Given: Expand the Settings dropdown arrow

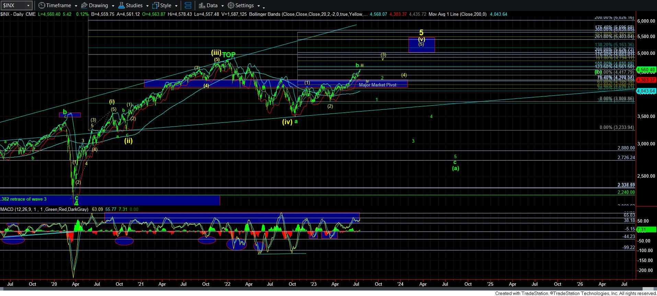Looking at the screenshot, I should click(258, 6).
